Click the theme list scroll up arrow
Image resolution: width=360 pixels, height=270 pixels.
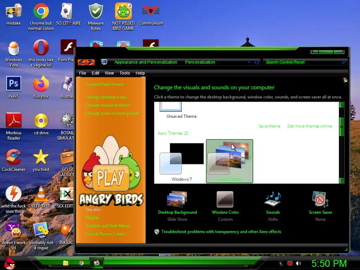(341, 105)
